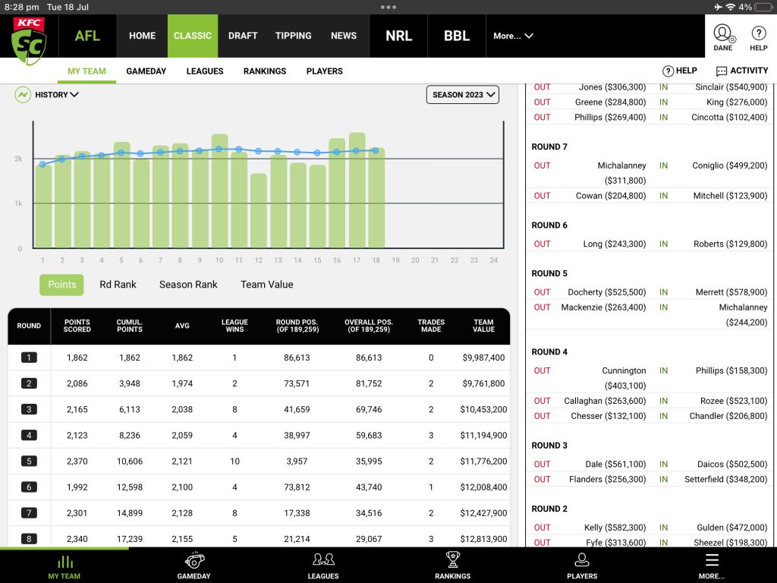Click the secondary Help circle icon
The height and width of the screenshot is (583, 777).
668,71
